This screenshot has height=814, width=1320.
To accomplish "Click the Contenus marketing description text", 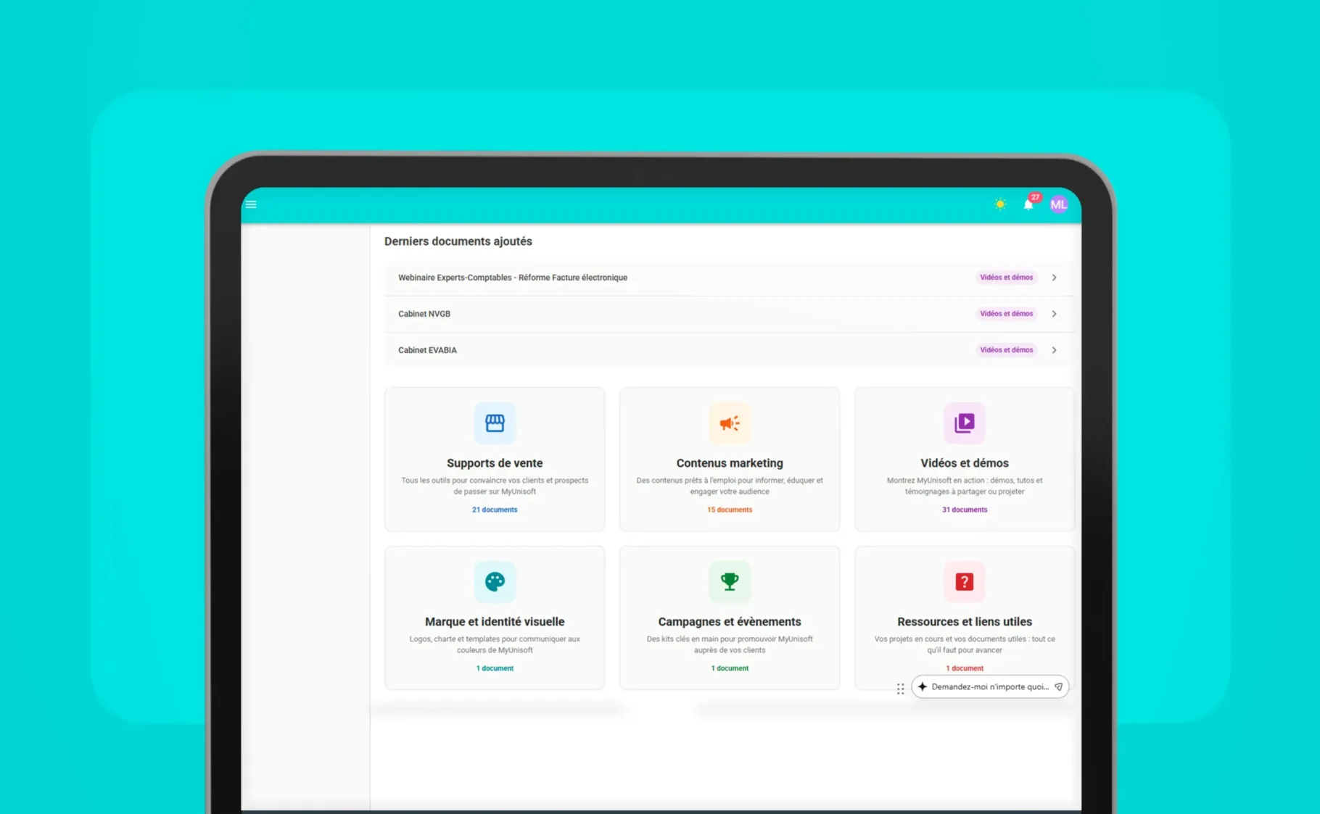I will [x=730, y=486].
